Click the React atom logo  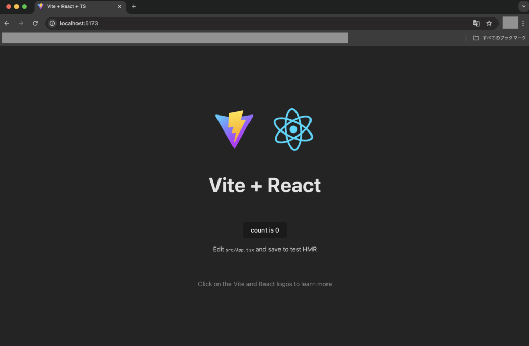[293, 129]
